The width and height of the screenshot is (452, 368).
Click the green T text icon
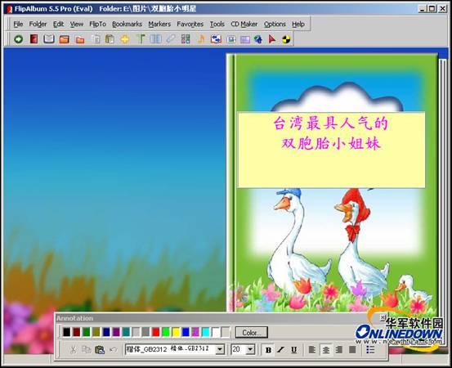[141, 39]
